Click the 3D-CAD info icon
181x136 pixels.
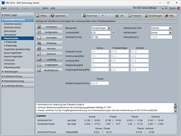162,8
